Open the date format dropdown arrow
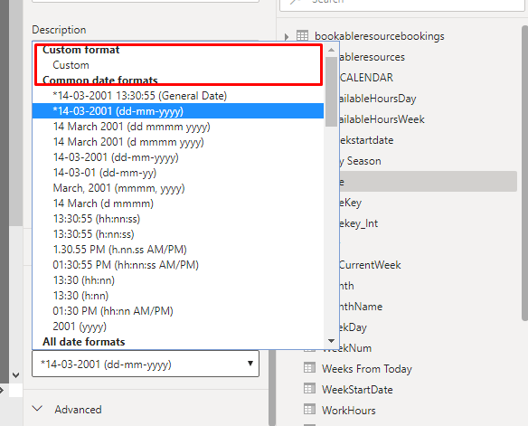 pyautogui.click(x=250, y=364)
